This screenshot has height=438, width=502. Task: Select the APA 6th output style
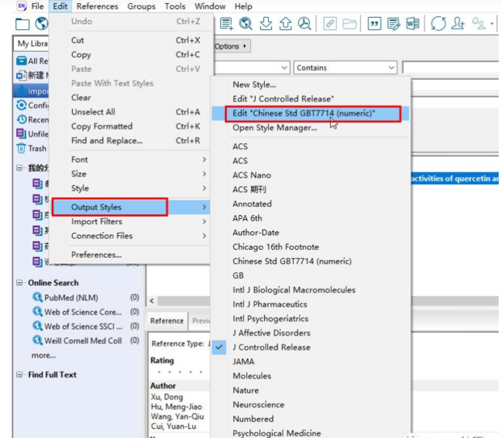click(x=310, y=218)
